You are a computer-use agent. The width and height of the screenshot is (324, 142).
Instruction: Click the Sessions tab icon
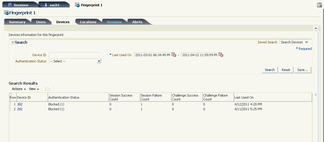click(10, 5)
